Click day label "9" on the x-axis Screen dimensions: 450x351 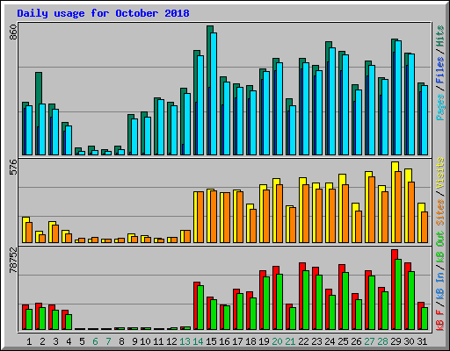click(134, 341)
